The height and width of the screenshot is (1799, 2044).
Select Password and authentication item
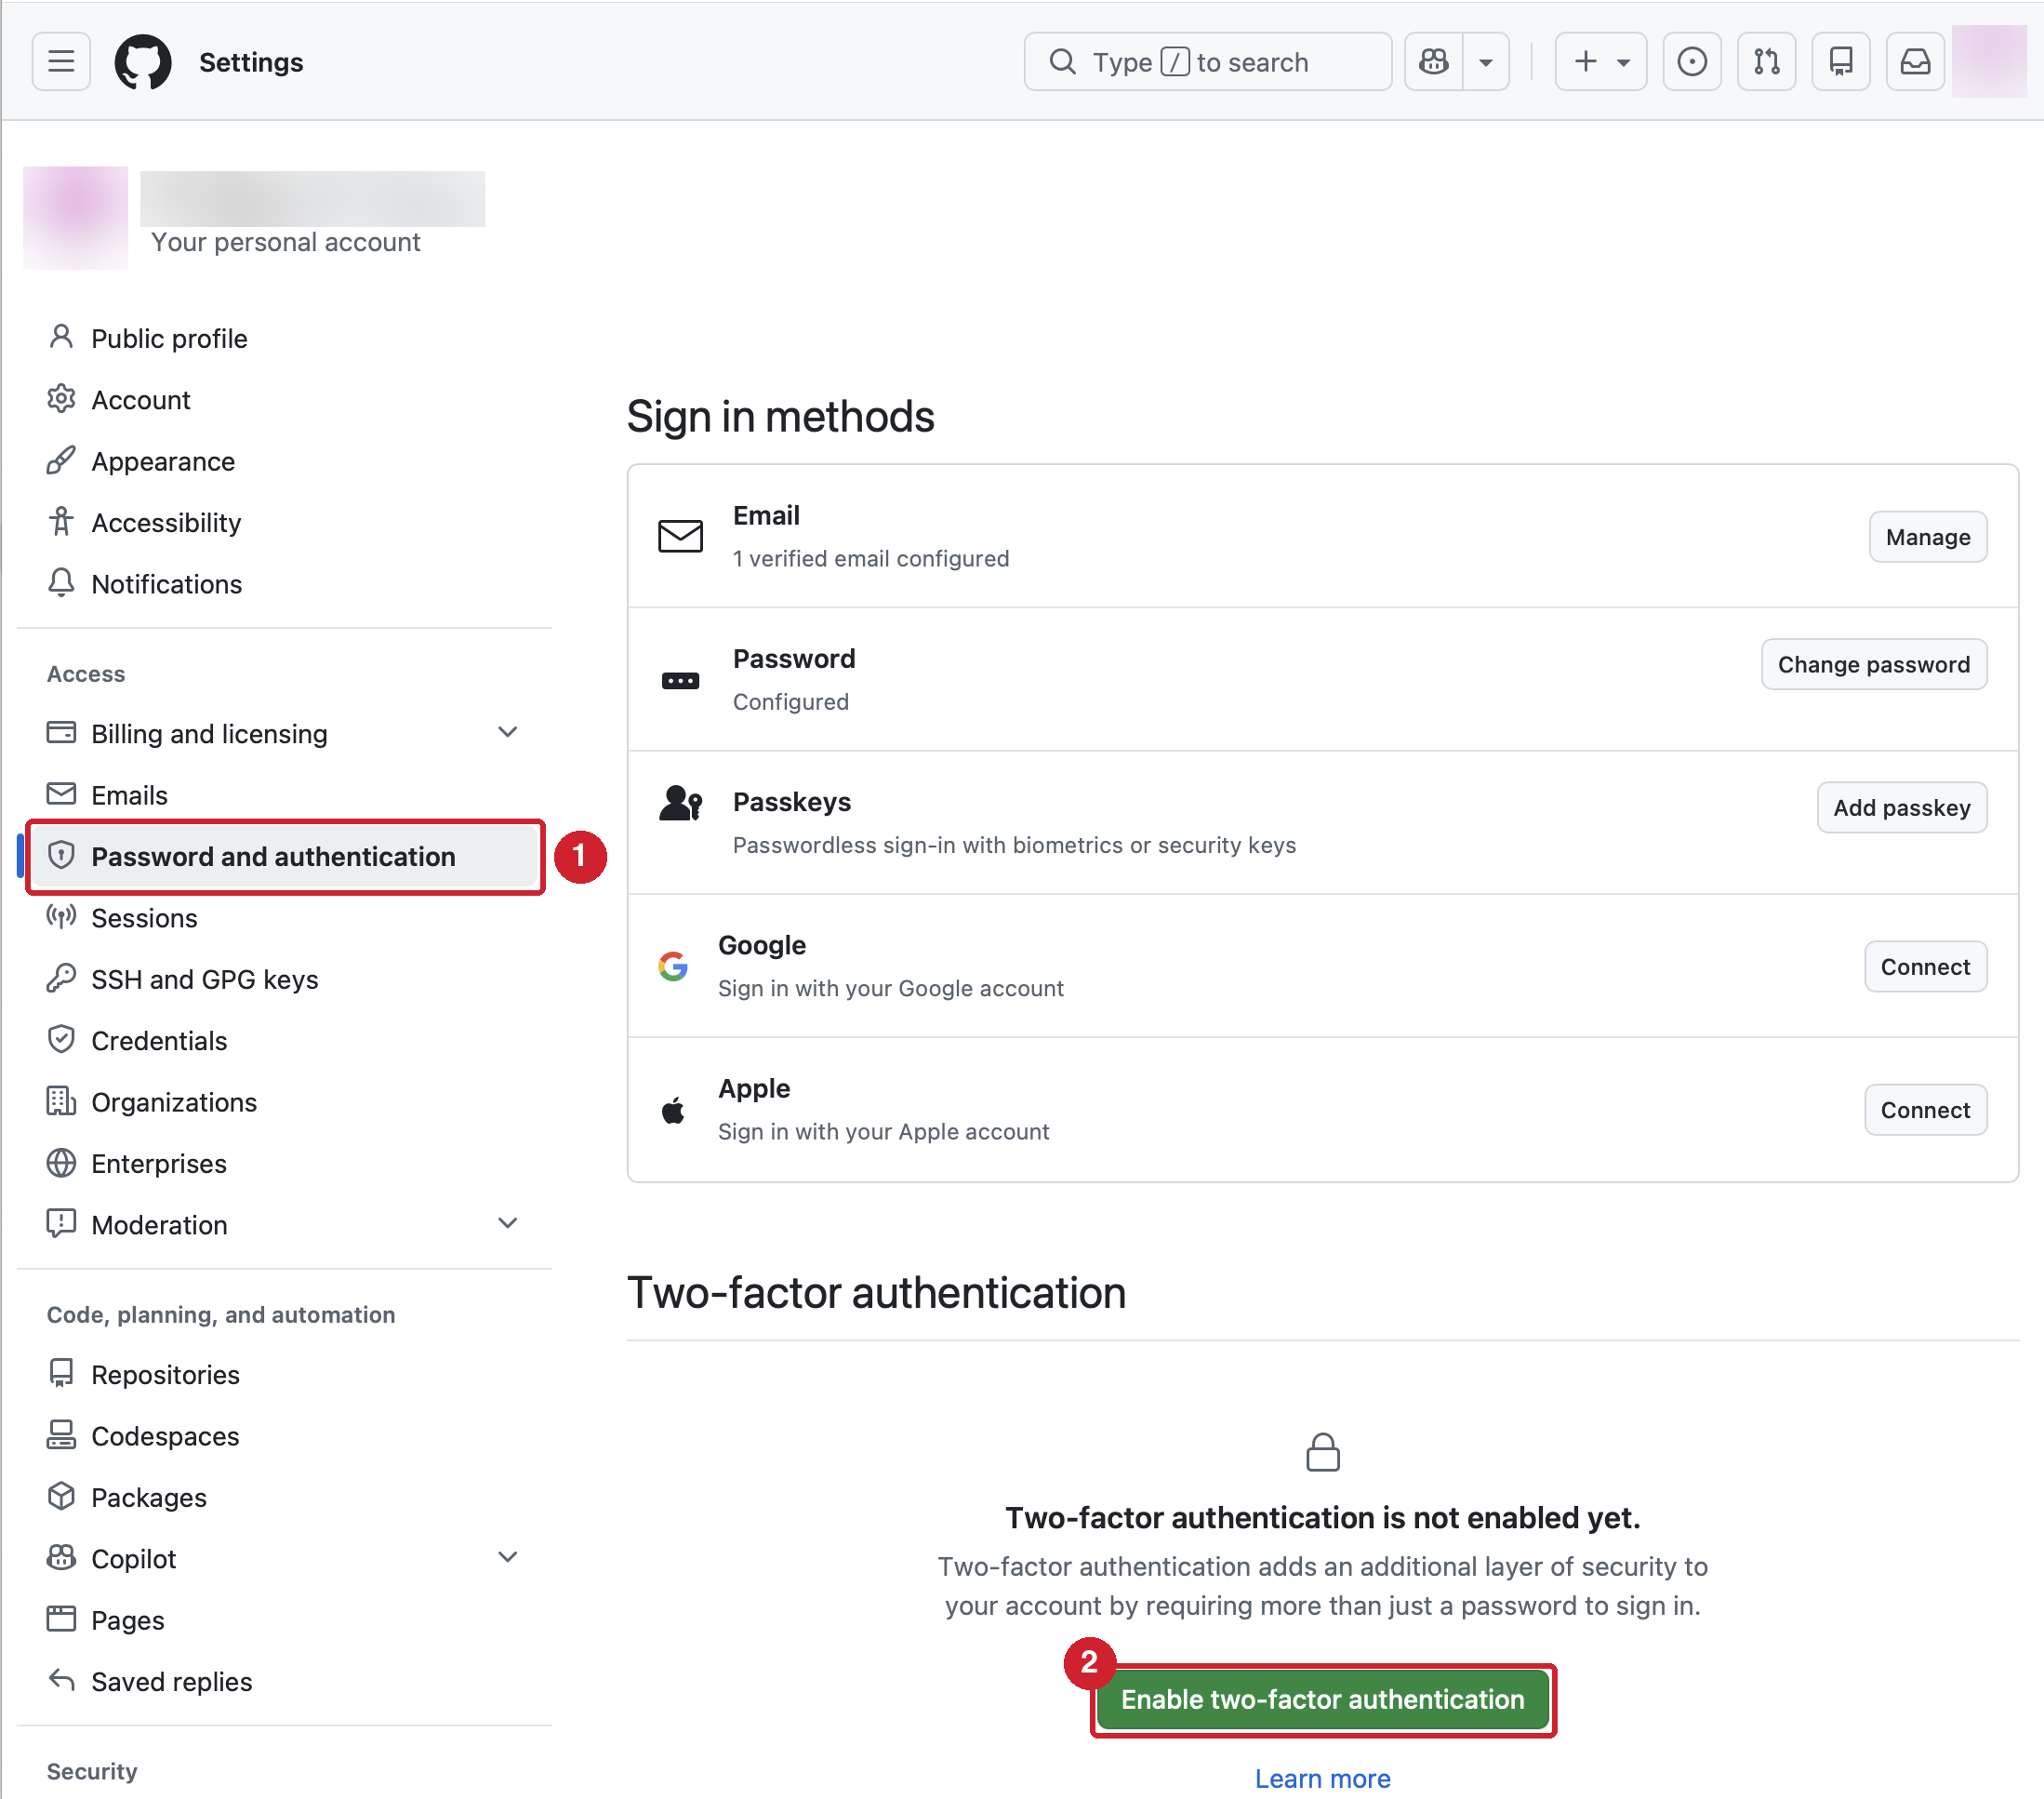pyautogui.click(x=285, y=857)
